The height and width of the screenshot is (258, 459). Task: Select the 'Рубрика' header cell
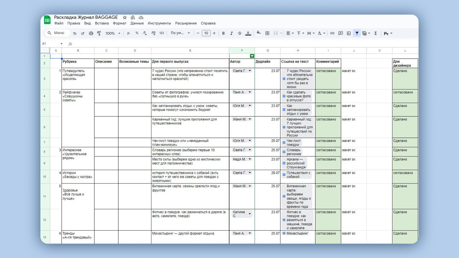pos(78,63)
